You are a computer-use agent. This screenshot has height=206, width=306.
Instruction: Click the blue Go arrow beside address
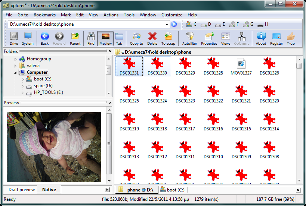click(x=174, y=24)
